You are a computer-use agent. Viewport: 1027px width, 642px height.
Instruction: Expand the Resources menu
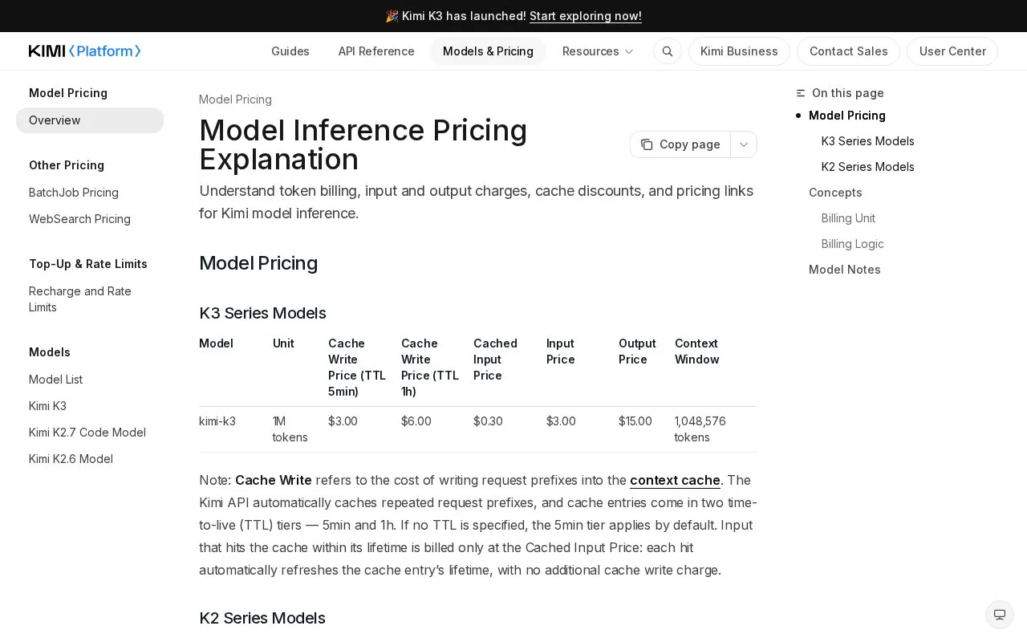[x=598, y=51]
